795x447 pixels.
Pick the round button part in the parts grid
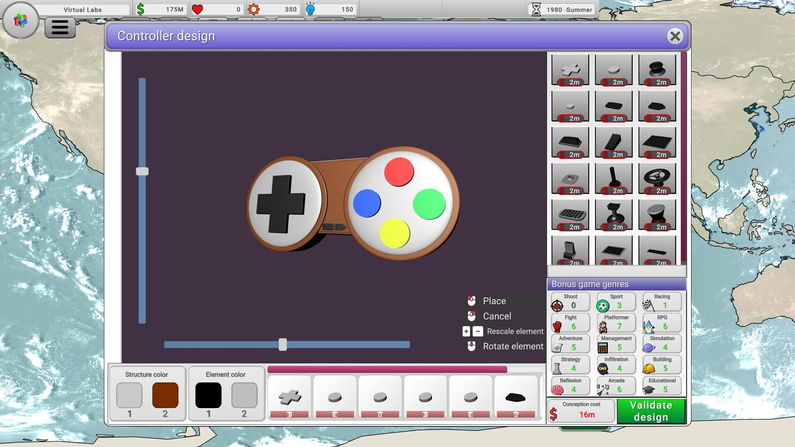pyautogui.click(x=613, y=70)
